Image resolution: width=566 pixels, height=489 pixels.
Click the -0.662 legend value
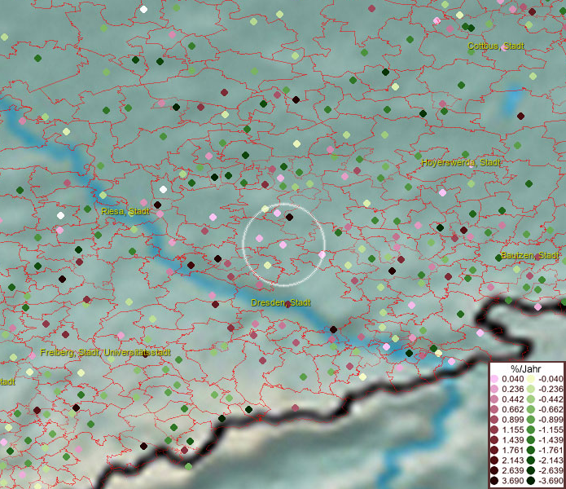551,410
